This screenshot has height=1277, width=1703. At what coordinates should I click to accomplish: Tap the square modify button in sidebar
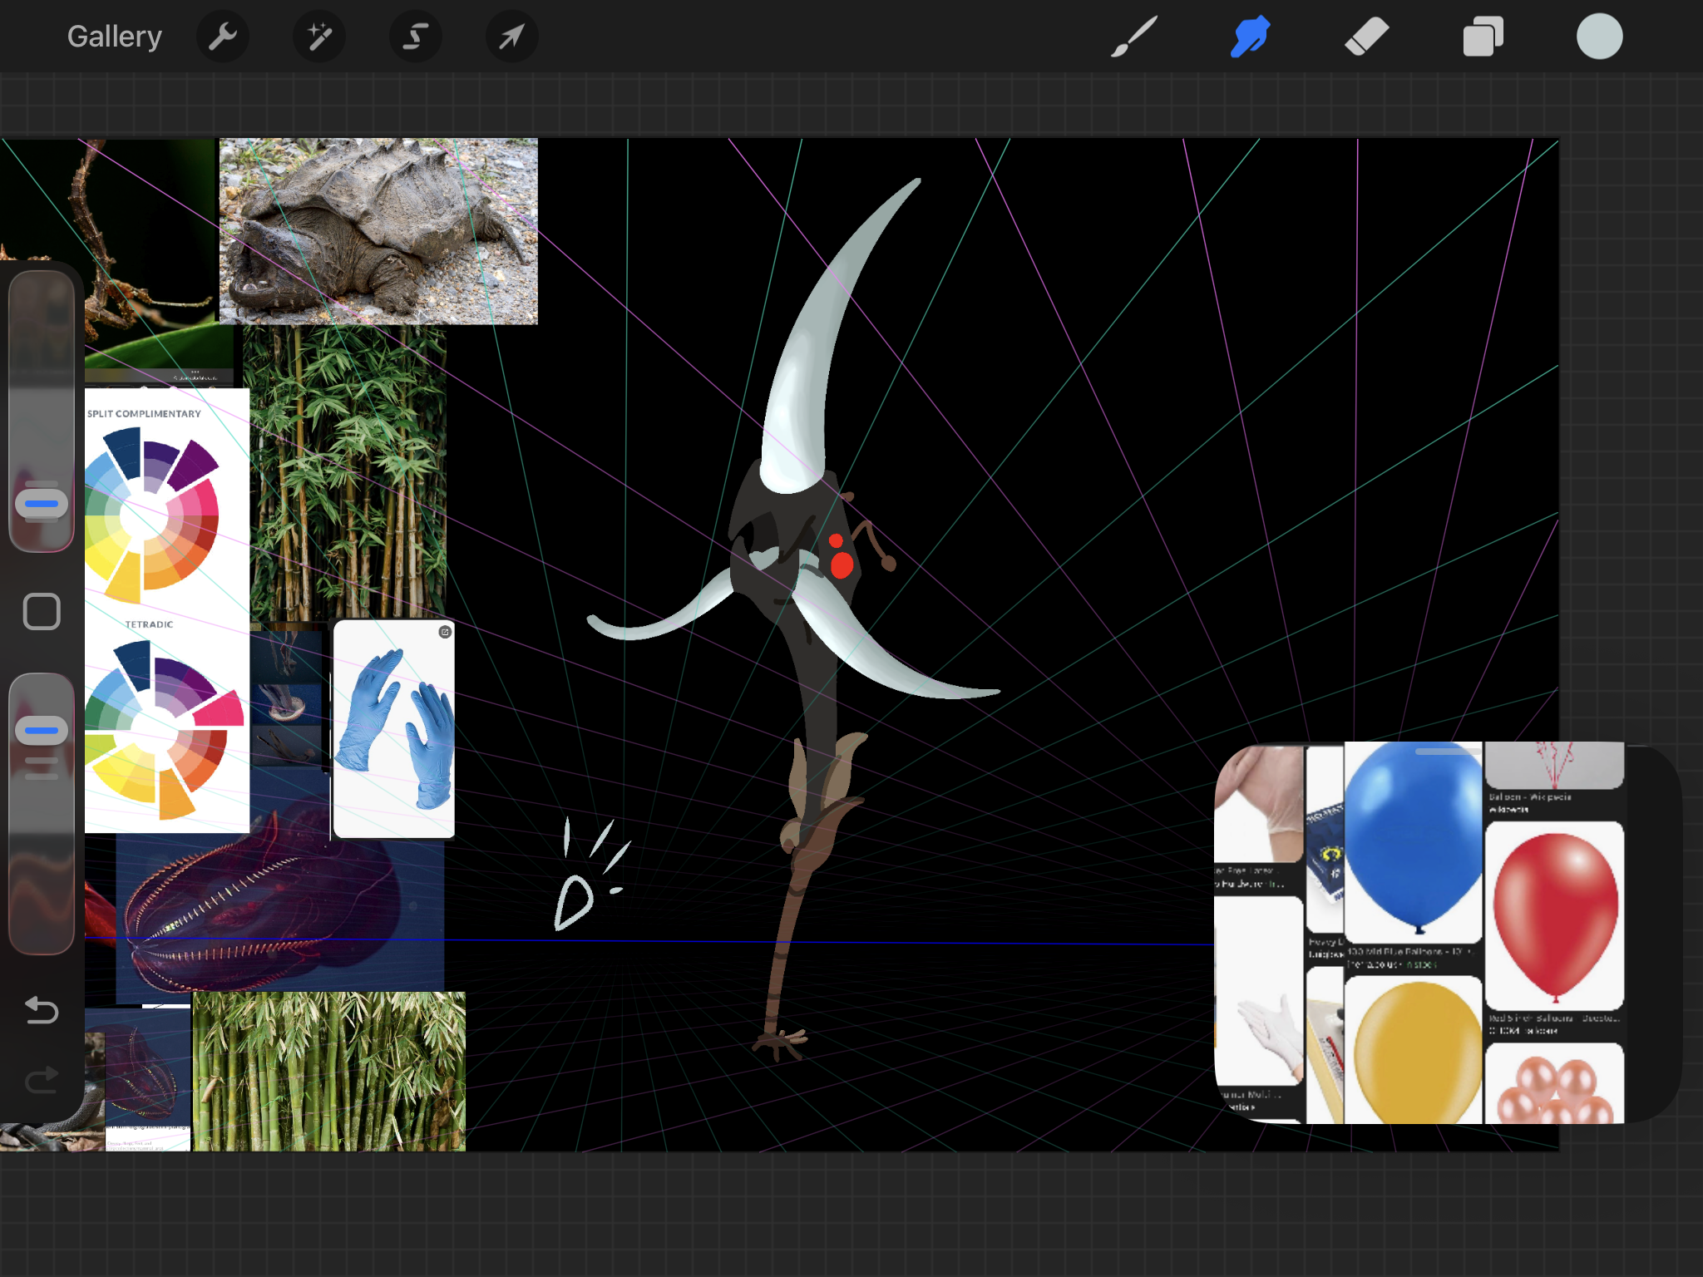(42, 612)
